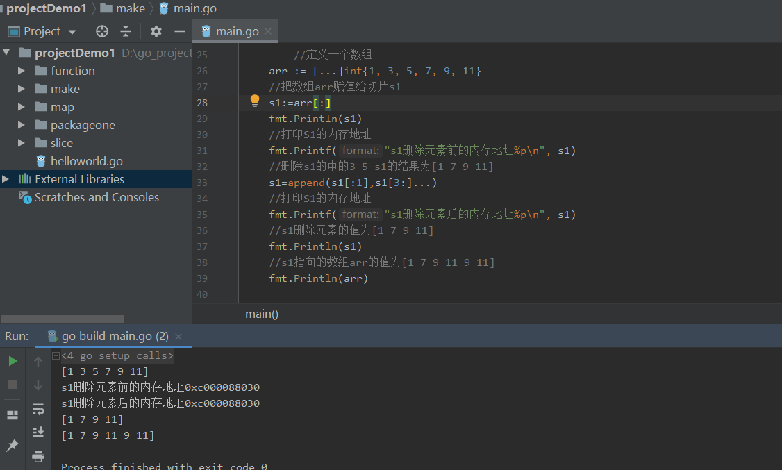
Task: Click the Scratches and Consoles icon
Action: (25, 197)
